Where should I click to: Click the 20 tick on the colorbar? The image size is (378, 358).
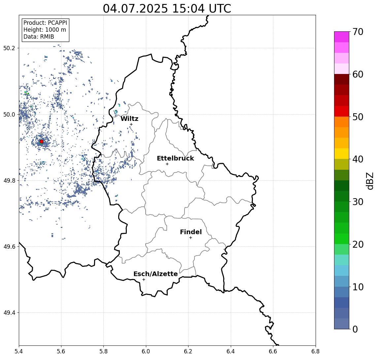pos(358,244)
